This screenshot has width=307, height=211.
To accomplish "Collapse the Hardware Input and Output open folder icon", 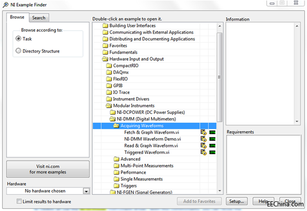I will 105,59.
